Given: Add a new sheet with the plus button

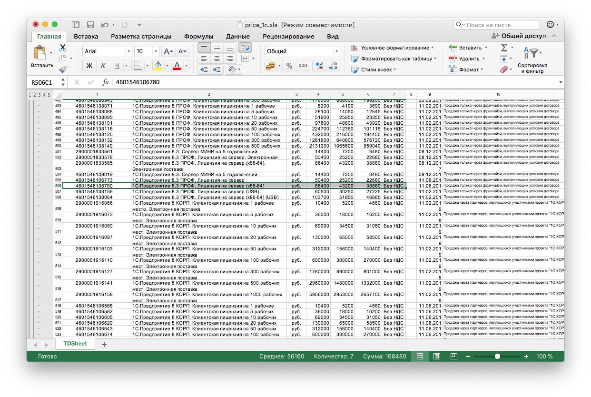Looking at the screenshot, I should [104, 344].
